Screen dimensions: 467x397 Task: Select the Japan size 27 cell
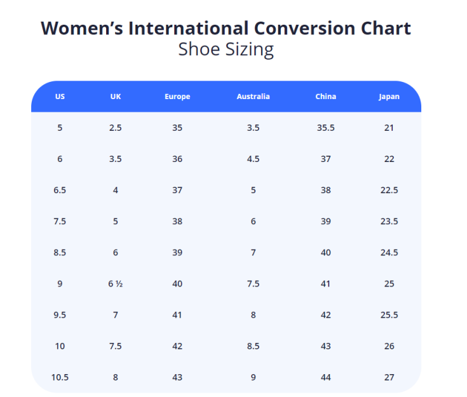point(389,377)
